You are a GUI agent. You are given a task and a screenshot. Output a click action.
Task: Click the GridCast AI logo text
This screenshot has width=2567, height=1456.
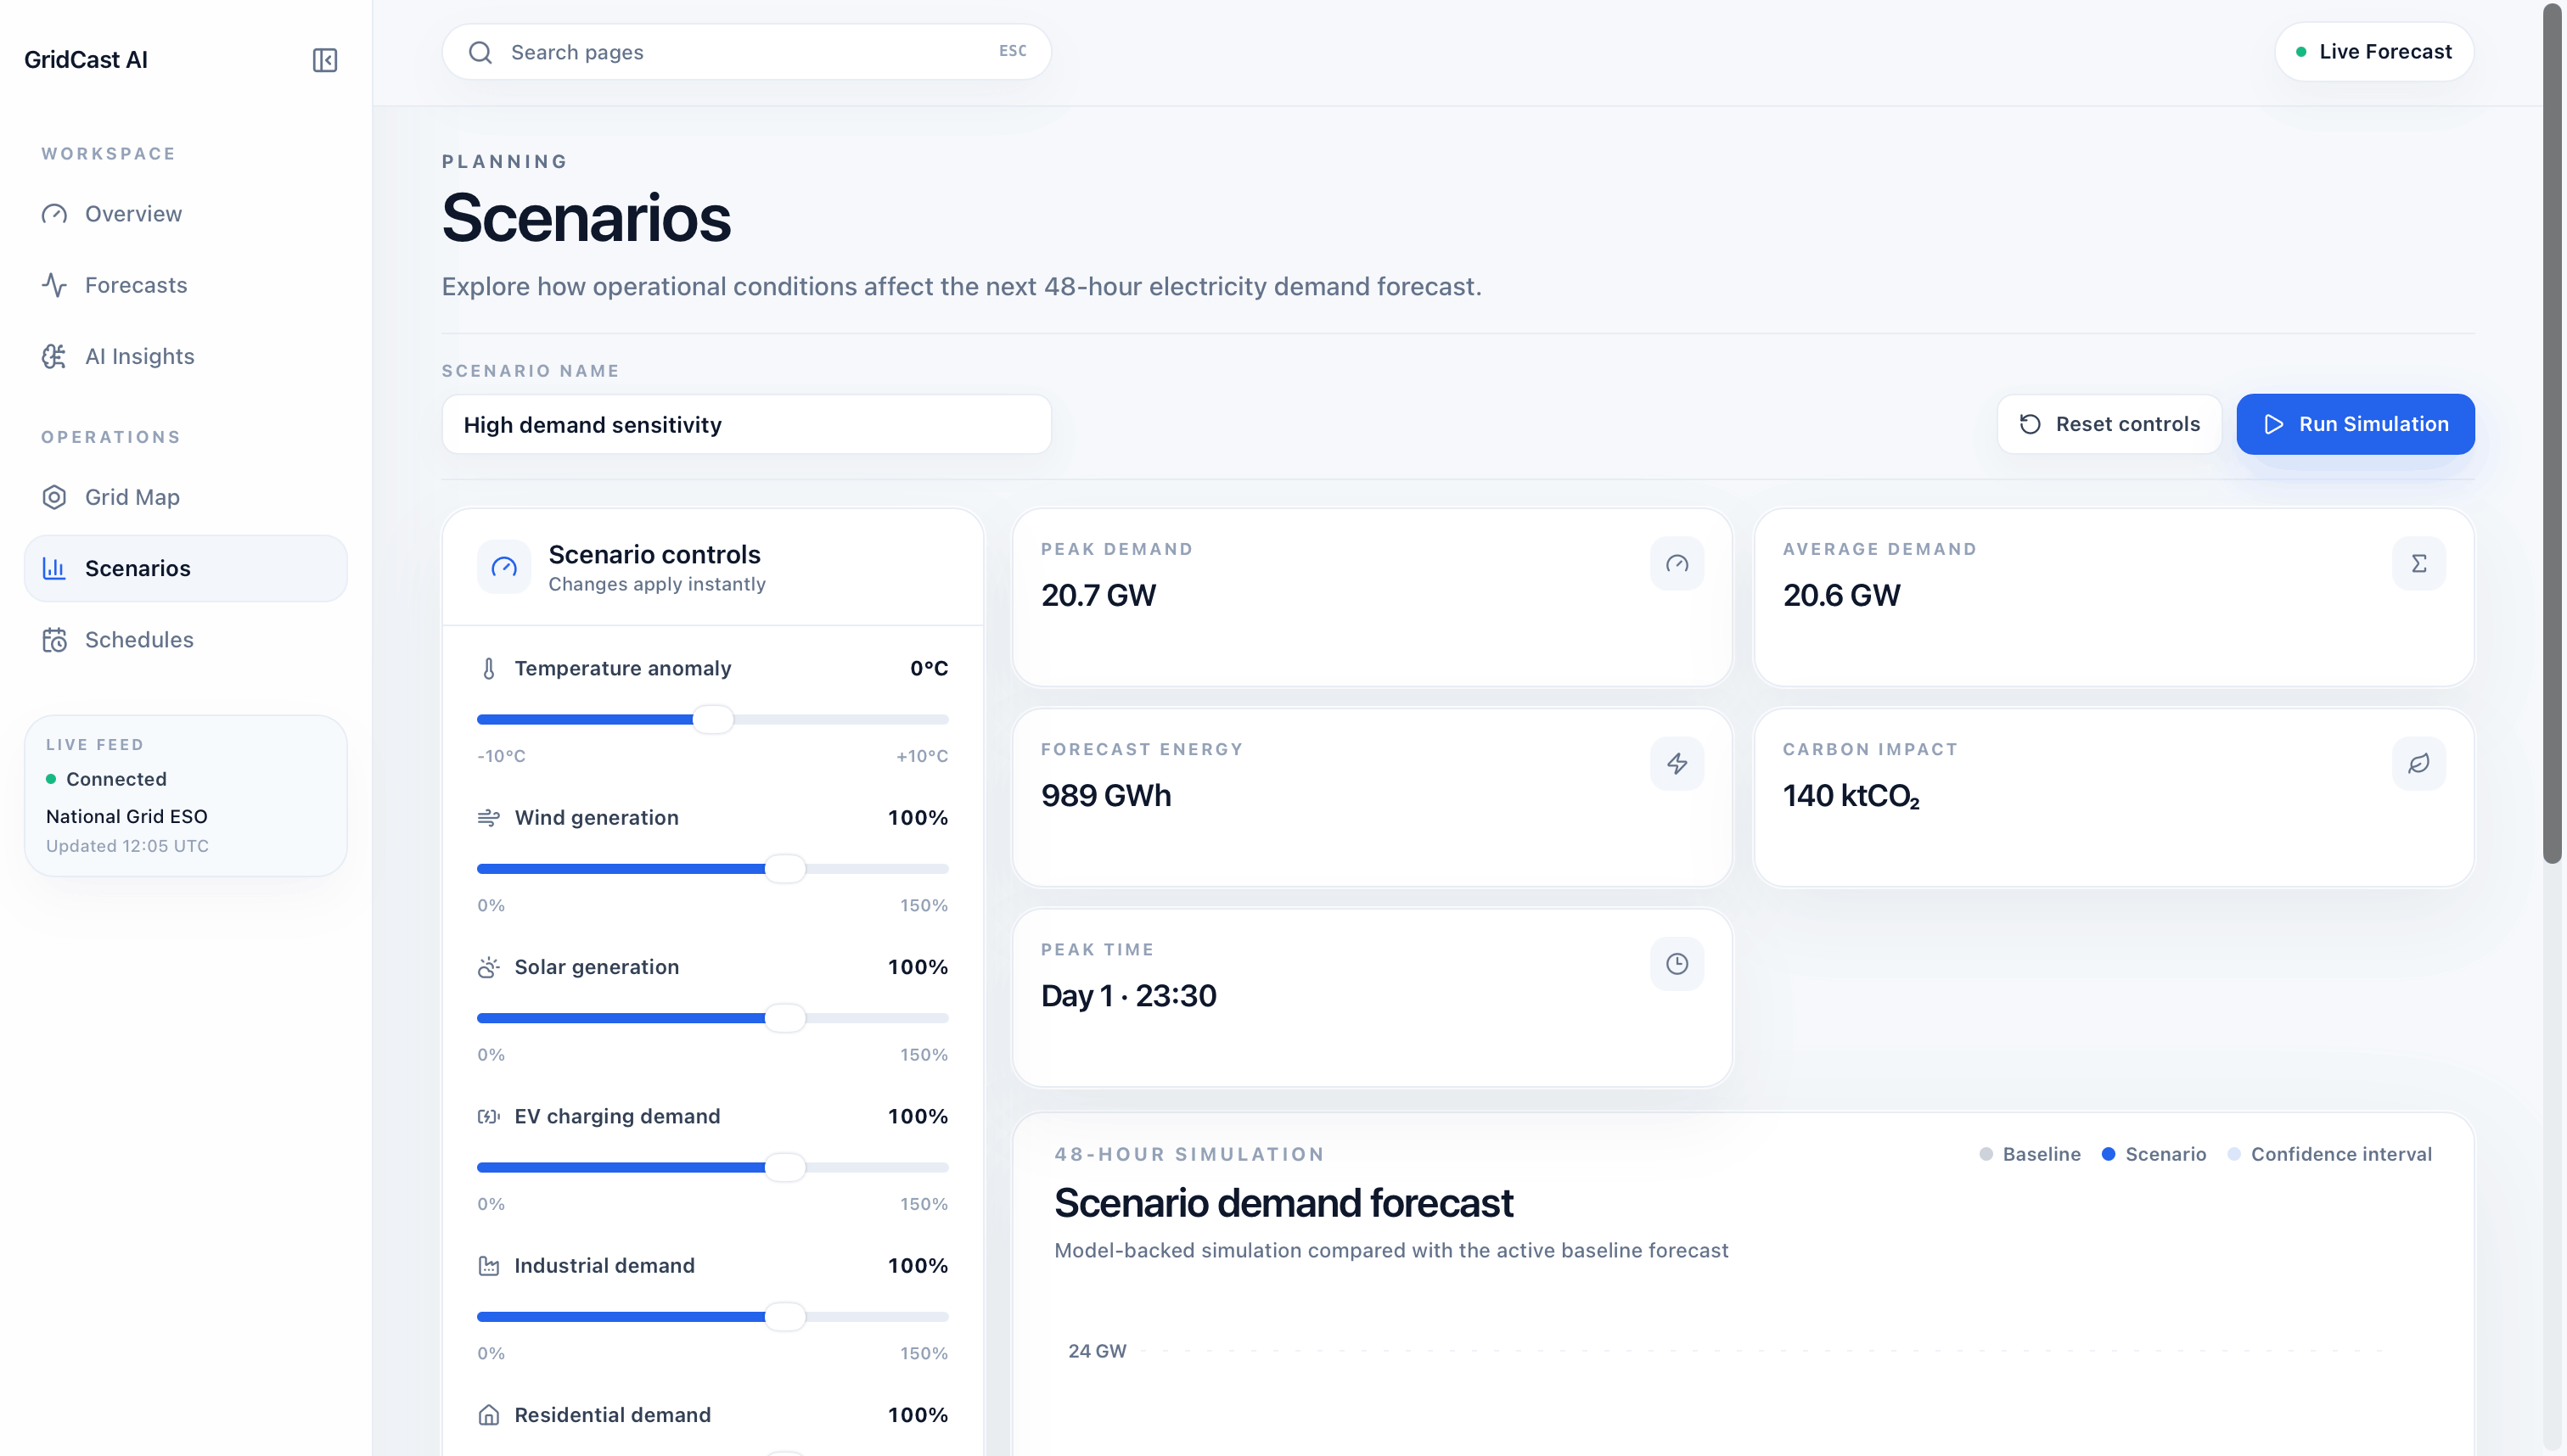[x=86, y=60]
